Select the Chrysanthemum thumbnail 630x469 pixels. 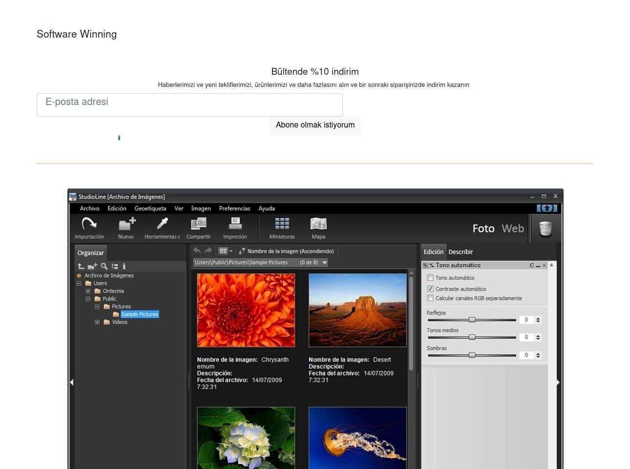click(x=246, y=310)
